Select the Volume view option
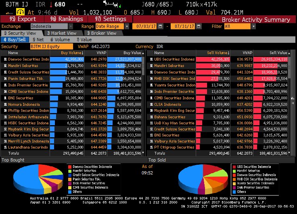Viewport: 297px width, 214px height. click(61, 40)
